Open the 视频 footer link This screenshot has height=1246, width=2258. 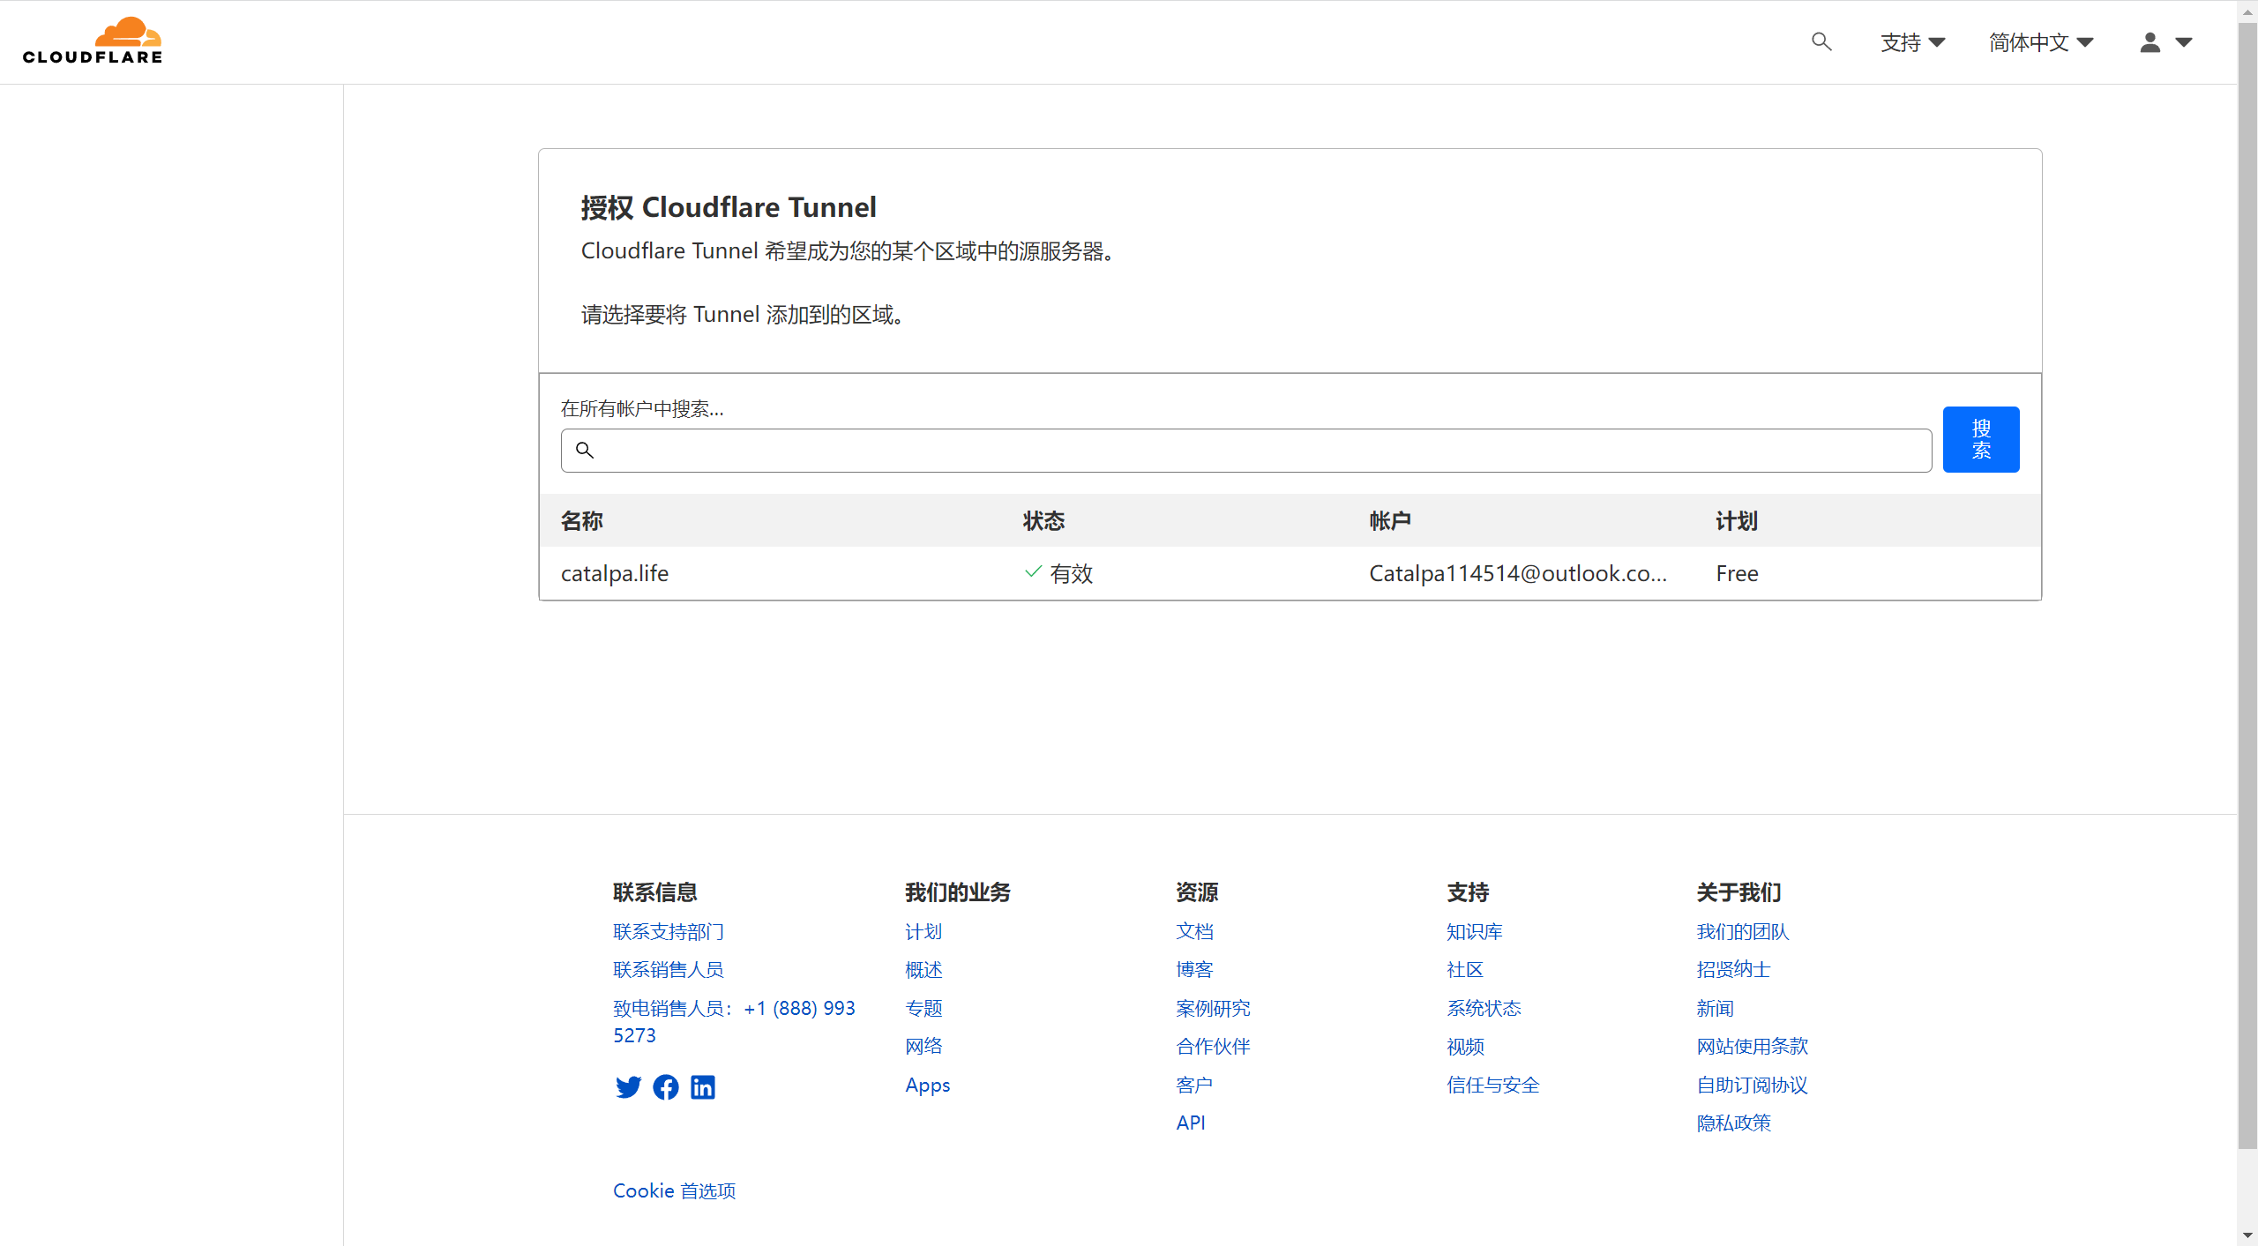pos(1465,1046)
